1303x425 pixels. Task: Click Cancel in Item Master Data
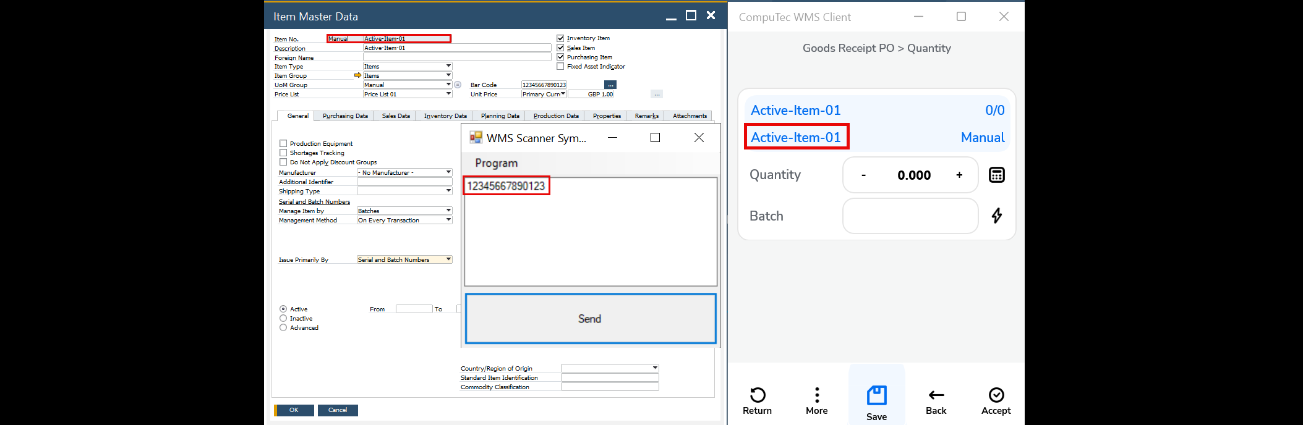[x=338, y=410]
